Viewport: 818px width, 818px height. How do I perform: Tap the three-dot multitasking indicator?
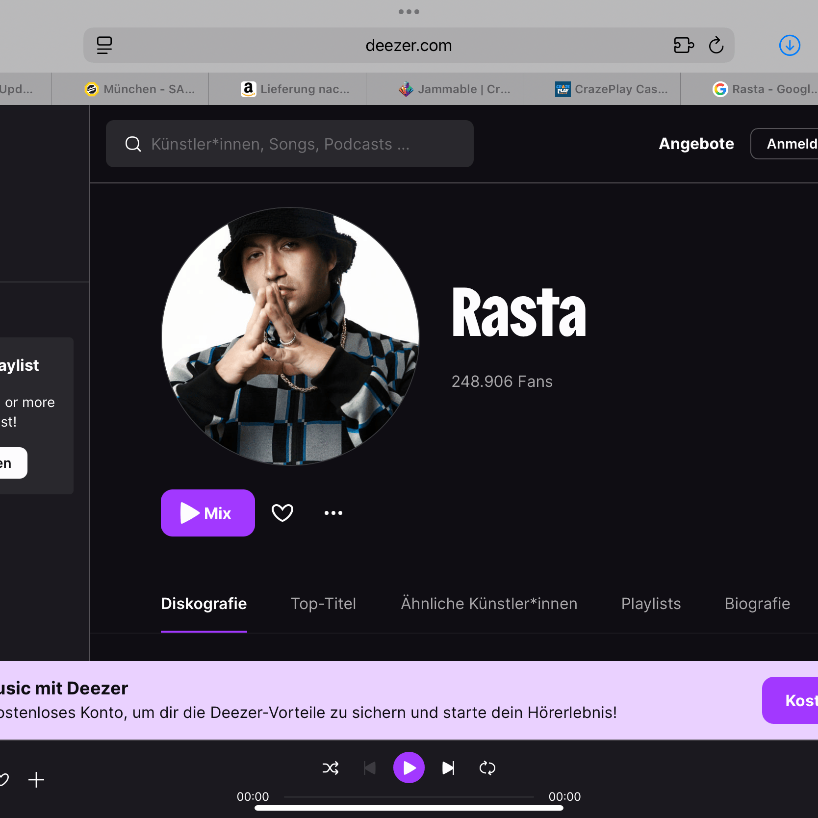[409, 12]
